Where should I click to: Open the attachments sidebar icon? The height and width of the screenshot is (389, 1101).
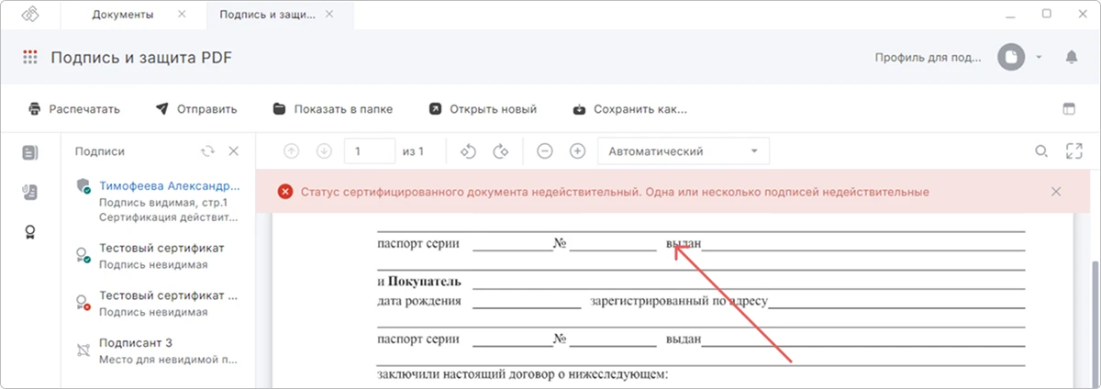pyautogui.click(x=30, y=192)
